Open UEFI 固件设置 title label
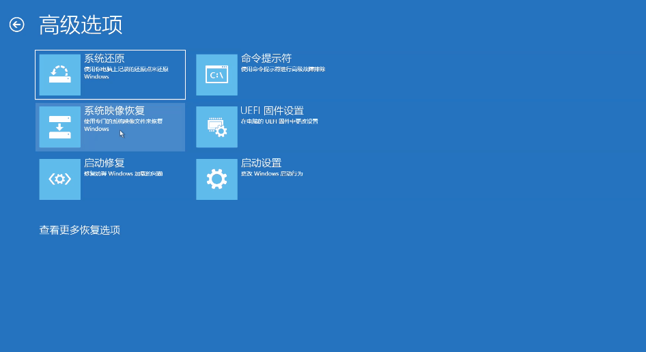 tap(272, 111)
